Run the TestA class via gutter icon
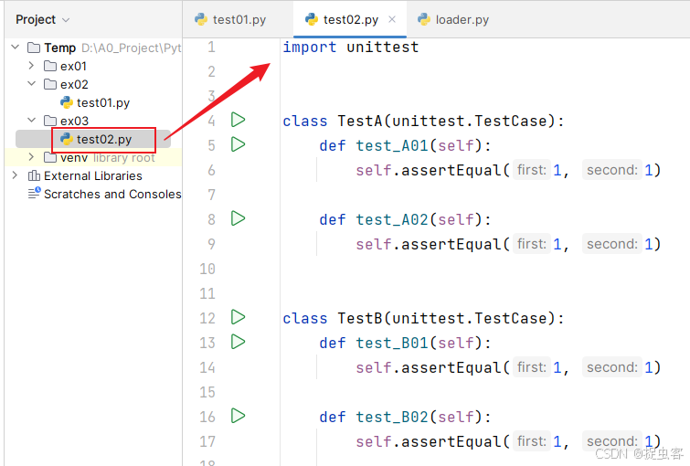Screen dimensions: 690x466 [238, 120]
